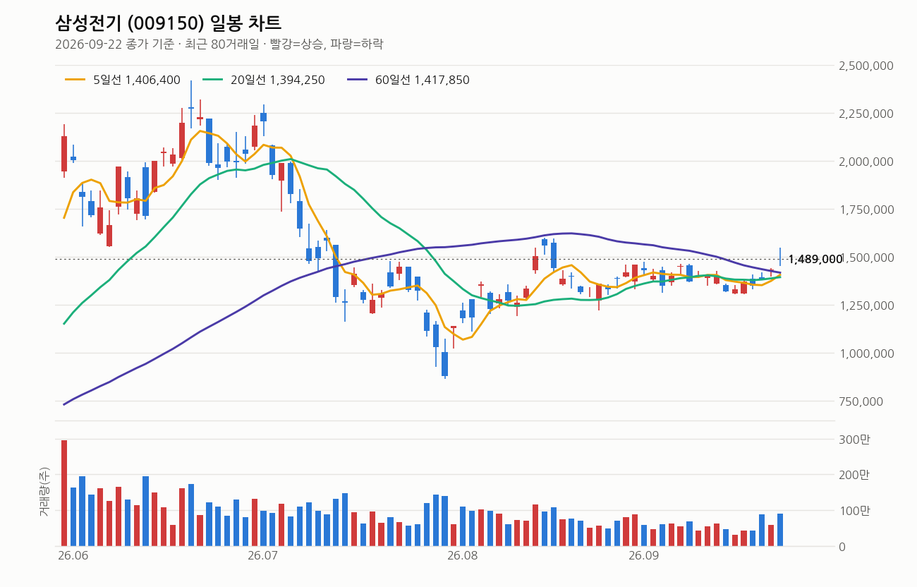Click the 2,250,000 price axis label
The image size is (917, 587).
click(867, 114)
